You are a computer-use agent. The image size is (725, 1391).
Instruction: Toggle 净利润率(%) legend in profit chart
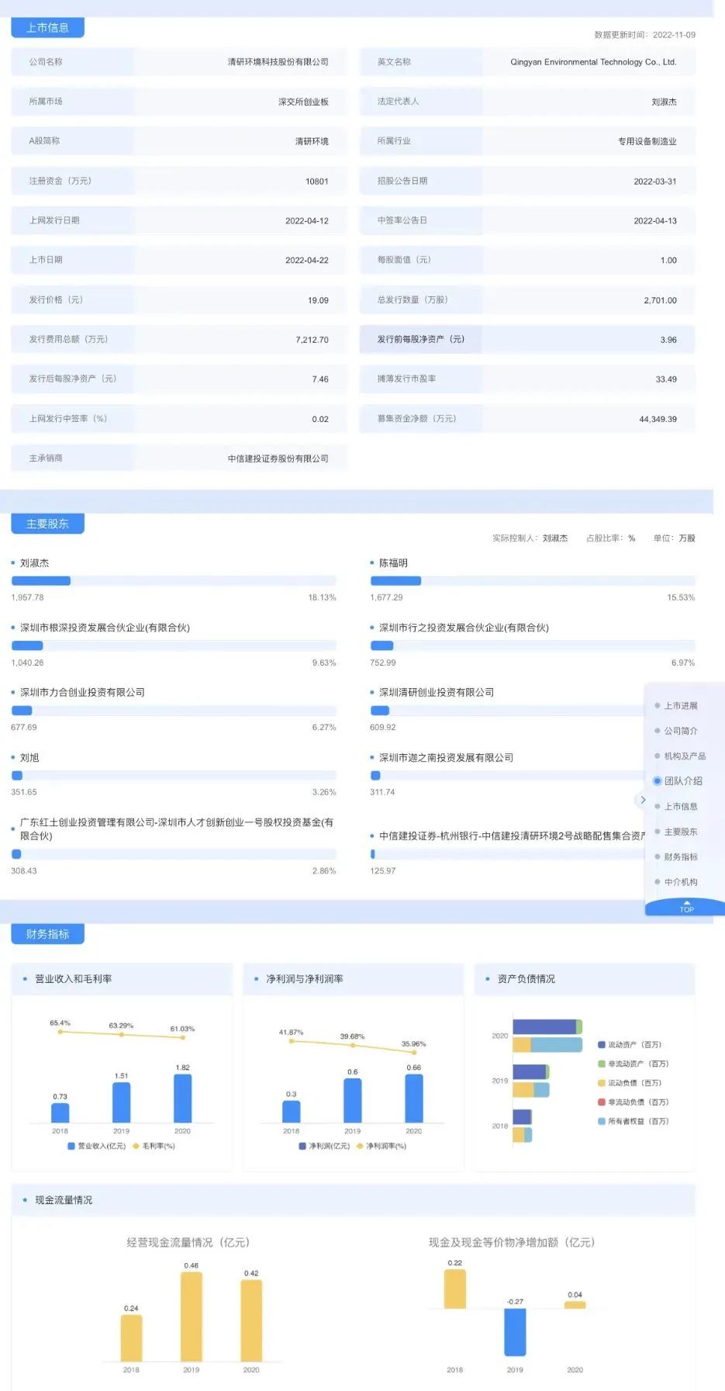point(360,1146)
